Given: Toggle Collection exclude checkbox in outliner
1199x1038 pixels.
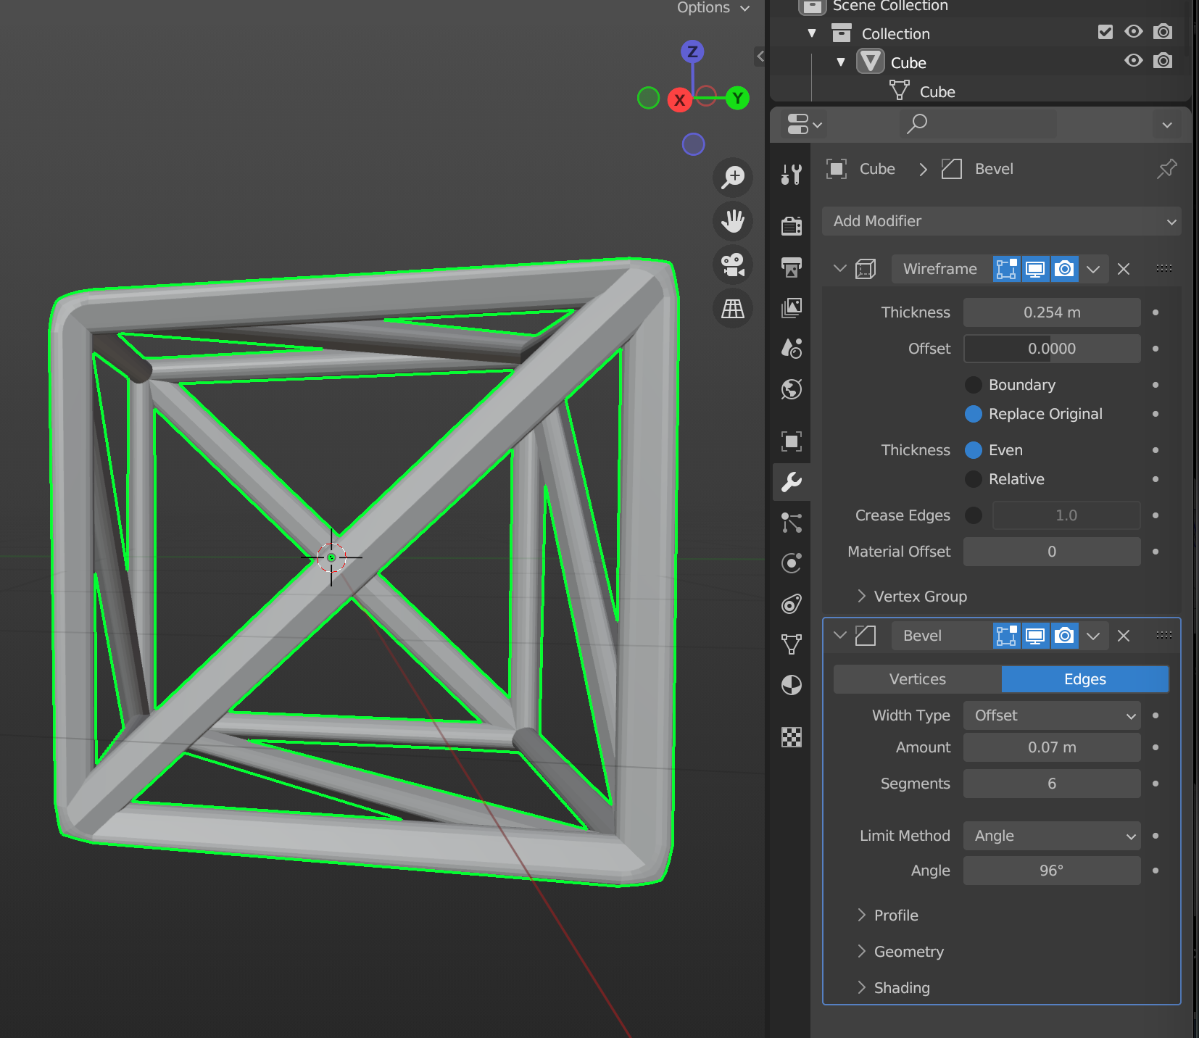Looking at the screenshot, I should point(1105,32).
